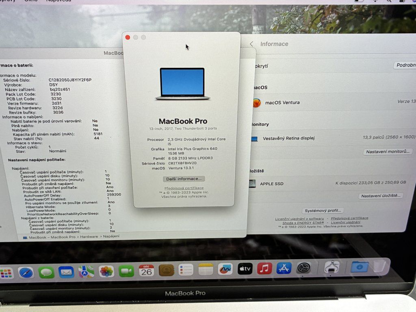
Task: Open the Licenční ujednání o softwaru link
Action: 299,219
